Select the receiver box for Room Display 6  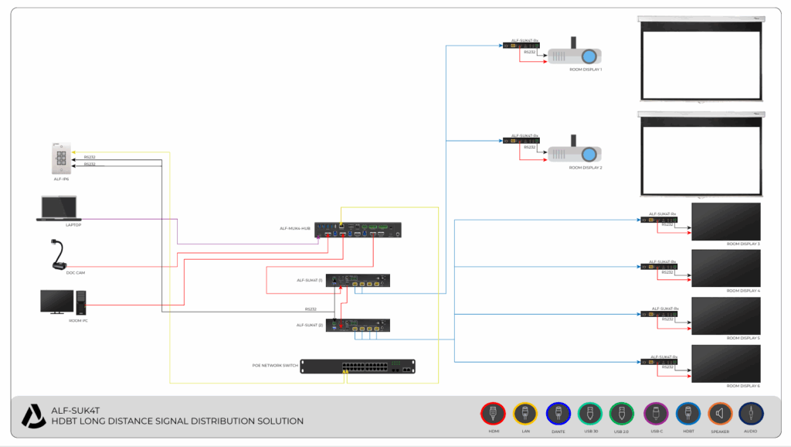659,362
